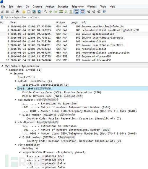The height and width of the screenshot is (169, 148).
Task: Open the Statistics menu
Action: [x=63, y=6]
